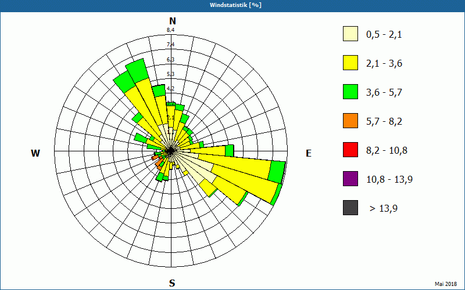
Task: Click the 6,3 axis value
Action: (x=170, y=60)
